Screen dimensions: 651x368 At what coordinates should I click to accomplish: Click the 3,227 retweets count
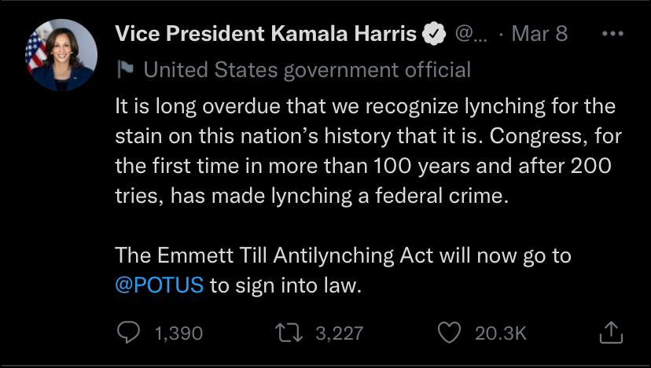coord(339,333)
